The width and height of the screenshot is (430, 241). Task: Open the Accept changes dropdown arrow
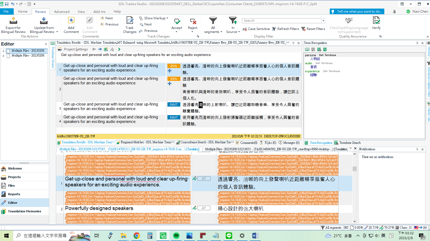177,32
